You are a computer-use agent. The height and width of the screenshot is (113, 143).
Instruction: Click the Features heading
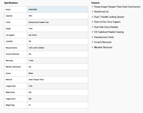tap(96, 3)
